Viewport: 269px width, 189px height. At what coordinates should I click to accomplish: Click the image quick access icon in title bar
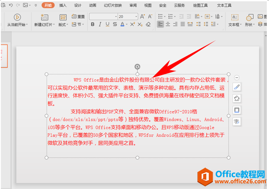(25, 5)
